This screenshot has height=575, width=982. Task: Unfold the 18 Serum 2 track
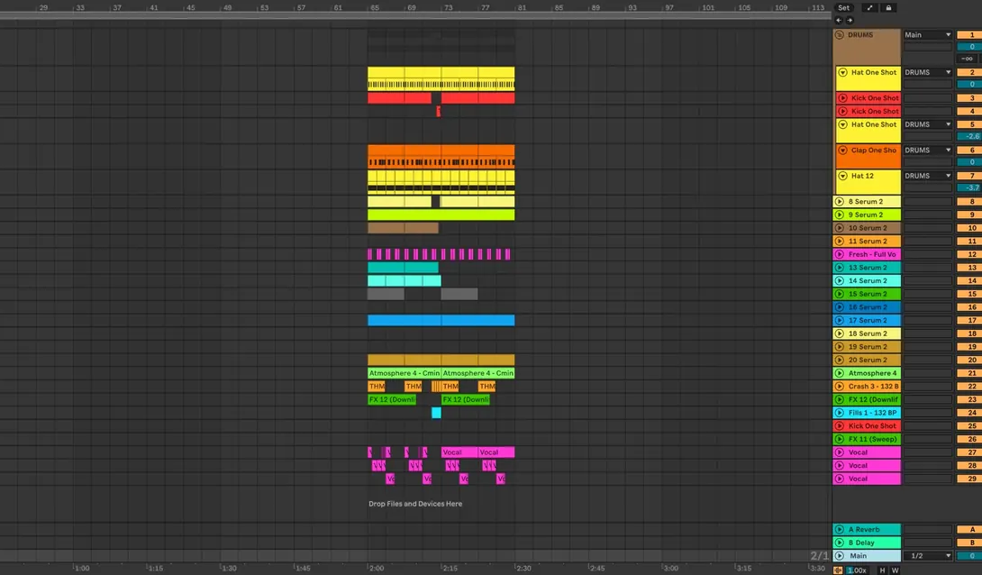[840, 333]
